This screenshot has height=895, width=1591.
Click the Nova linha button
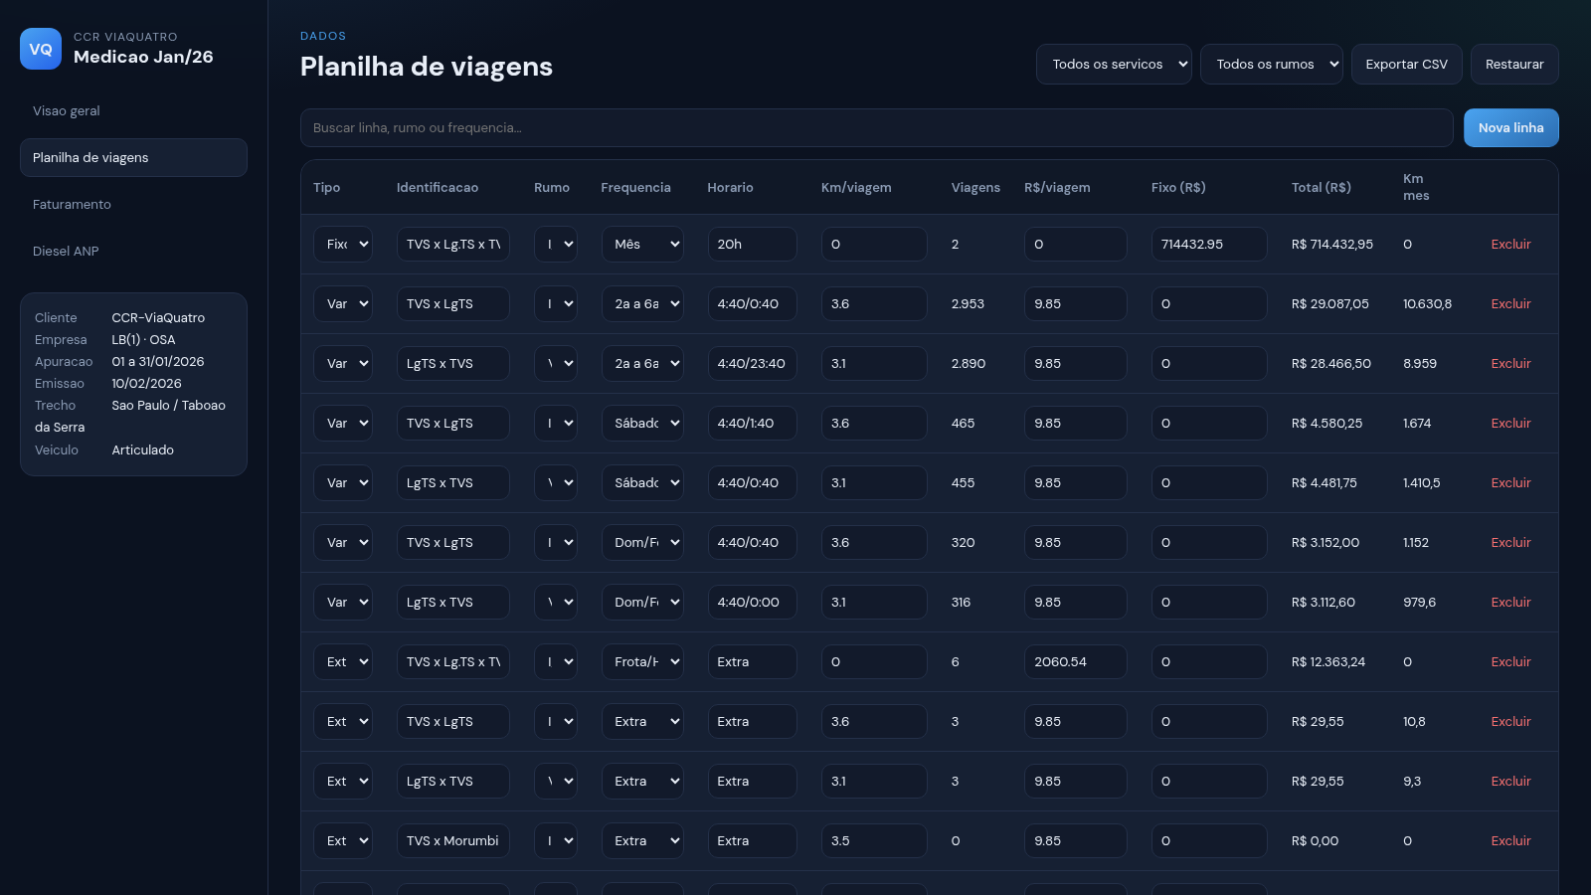[1510, 127]
